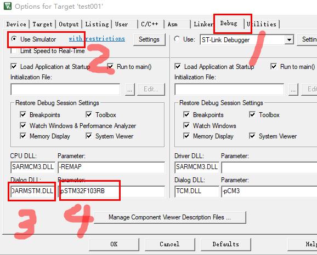Toggle Watch Windows & Performance Analyzer checkbox
This screenshot has width=317, height=255.
point(23,125)
